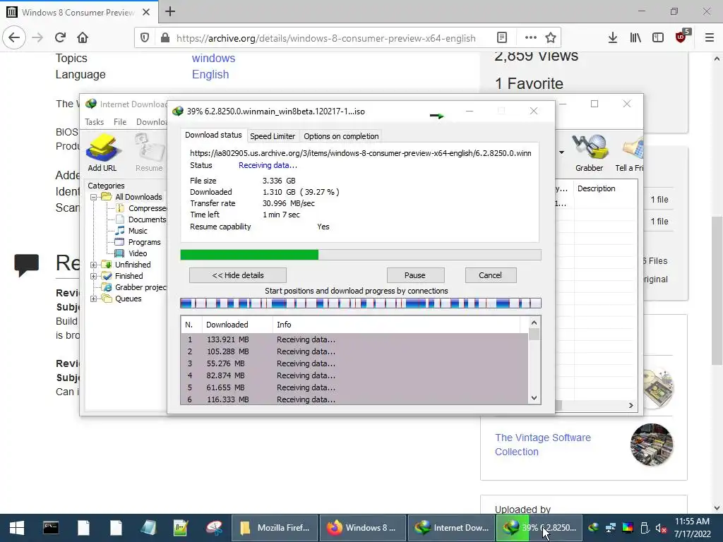The width and height of the screenshot is (723, 542).
Task: Expand the Unfinished category
Action: click(94, 265)
